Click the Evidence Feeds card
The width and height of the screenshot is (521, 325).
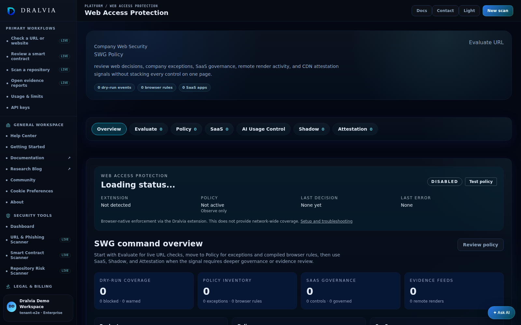(x=454, y=291)
